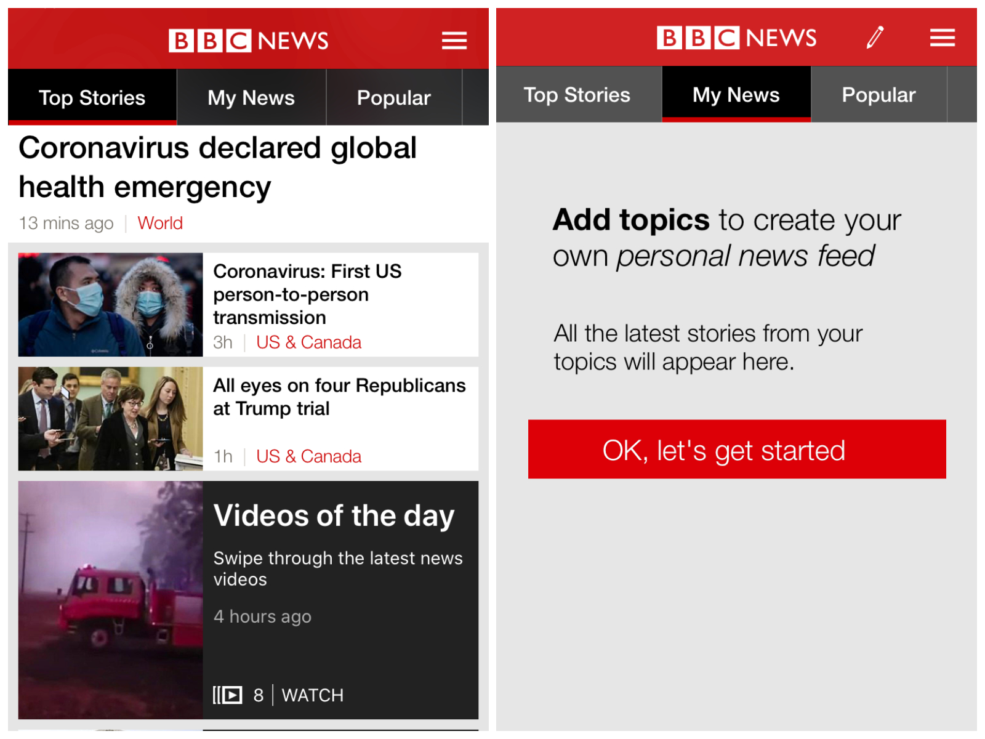Tap the fire truck video thumbnail
Screen dimensions: 985x739
(111, 600)
